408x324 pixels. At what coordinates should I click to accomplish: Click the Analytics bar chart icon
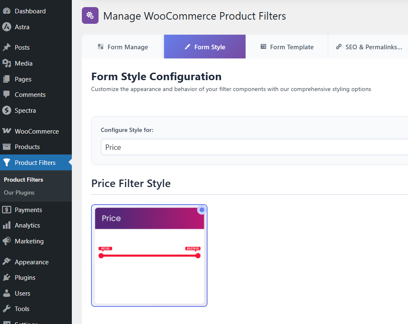coord(7,225)
